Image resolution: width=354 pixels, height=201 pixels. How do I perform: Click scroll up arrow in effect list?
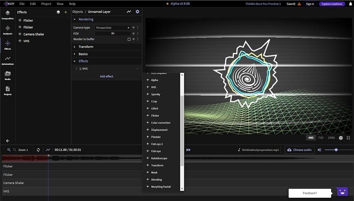tap(182, 74)
